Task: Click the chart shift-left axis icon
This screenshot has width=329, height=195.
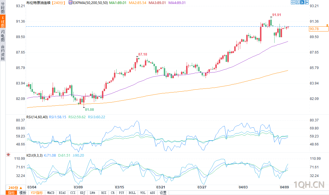Action: [298, 2]
